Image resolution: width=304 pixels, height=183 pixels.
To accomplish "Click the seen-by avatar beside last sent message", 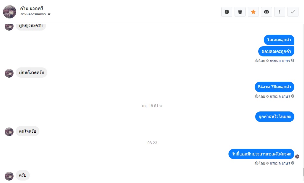I will (297, 156).
